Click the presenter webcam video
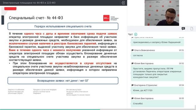Viewport: 196px width, 110px height. point(162,13)
